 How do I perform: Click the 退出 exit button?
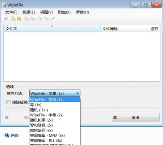click(x=135, y=117)
